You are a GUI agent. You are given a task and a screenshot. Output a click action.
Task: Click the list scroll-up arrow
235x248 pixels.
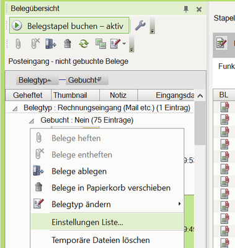pyautogui.click(x=200, y=95)
